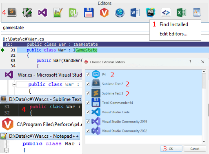Uncheck the P4 editor checkbox

tap(88, 74)
